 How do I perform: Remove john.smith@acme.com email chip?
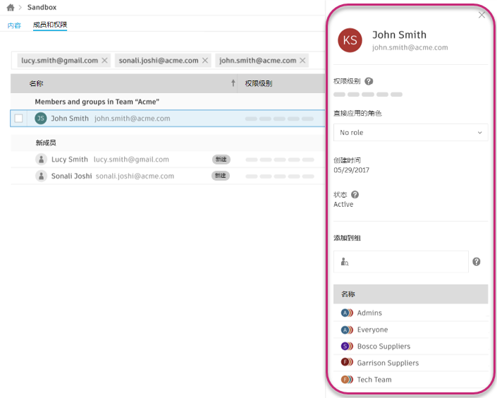302,60
